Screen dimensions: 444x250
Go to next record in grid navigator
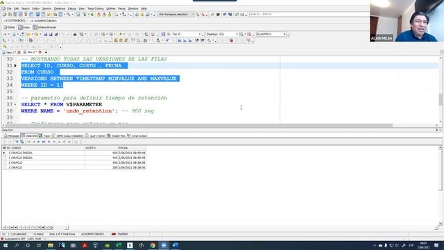(39, 142)
